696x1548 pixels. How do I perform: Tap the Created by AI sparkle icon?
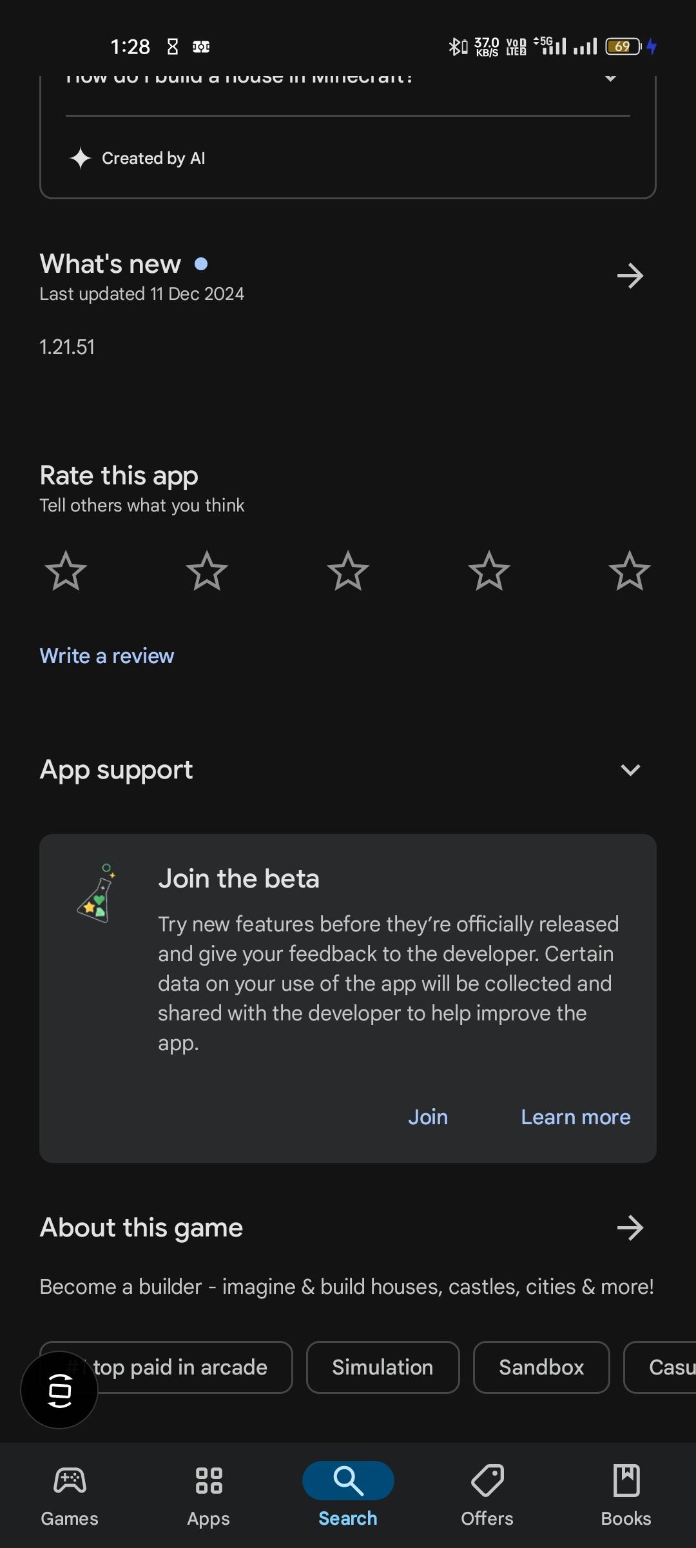click(81, 158)
